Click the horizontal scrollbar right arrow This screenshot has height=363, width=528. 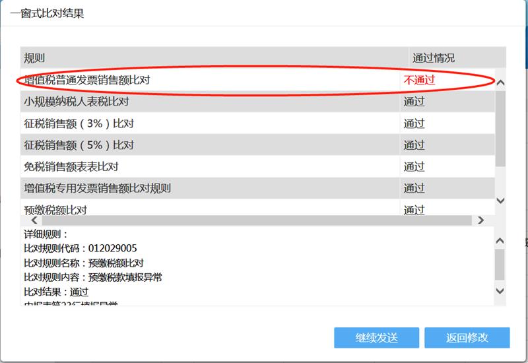click(480, 220)
